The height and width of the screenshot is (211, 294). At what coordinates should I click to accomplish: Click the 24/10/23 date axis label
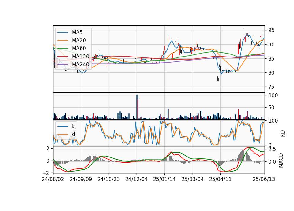108,179
